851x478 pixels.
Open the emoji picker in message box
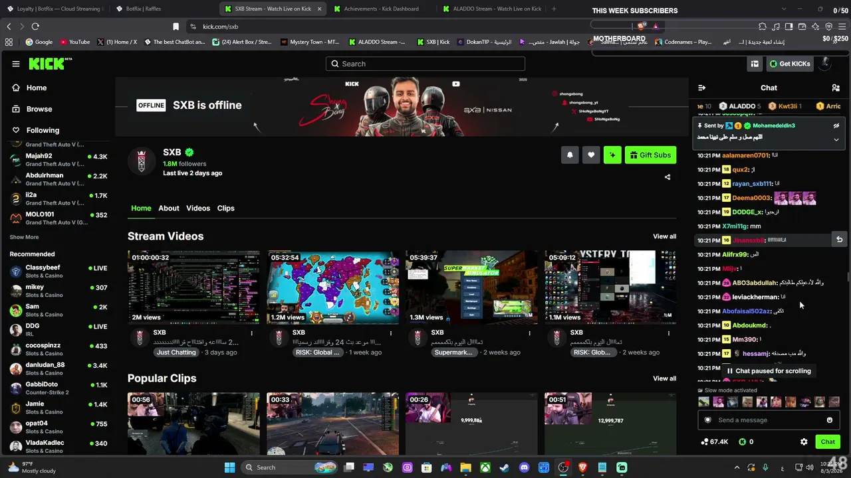tap(830, 420)
